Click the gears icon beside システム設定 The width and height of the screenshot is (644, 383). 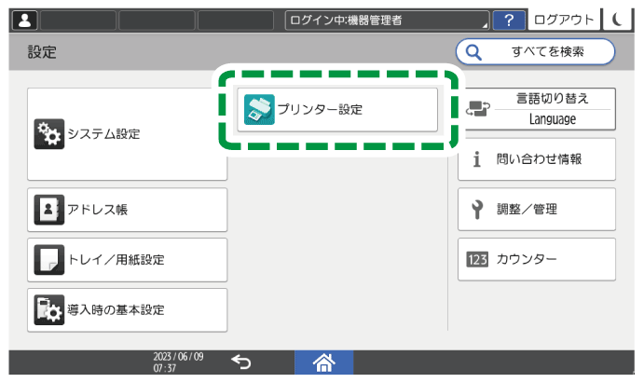point(49,134)
